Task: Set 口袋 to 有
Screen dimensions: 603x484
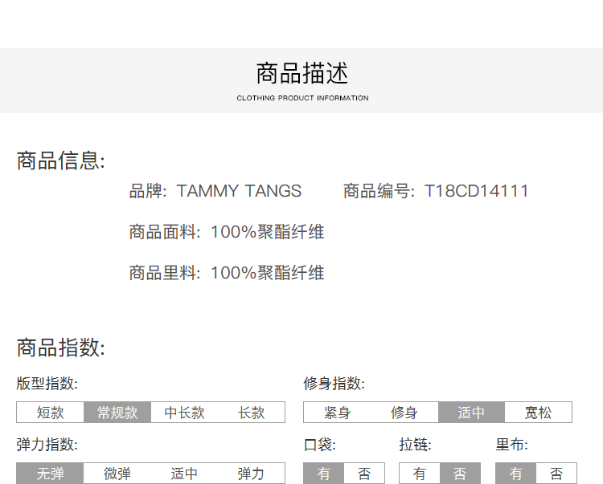Action: (323, 474)
